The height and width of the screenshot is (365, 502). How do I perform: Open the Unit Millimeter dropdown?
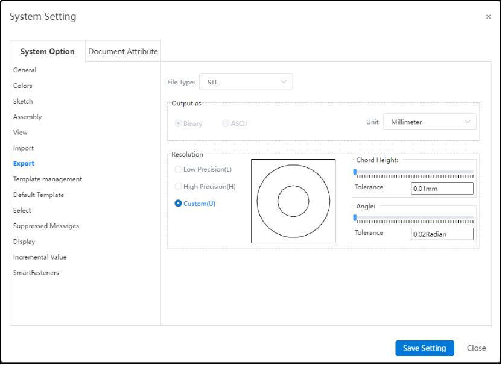(430, 122)
